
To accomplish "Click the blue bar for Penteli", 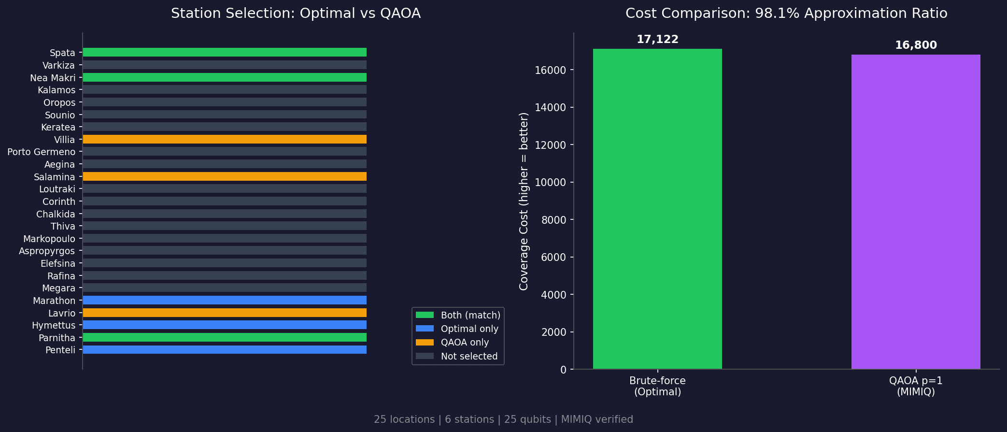I will tap(225, 349).
